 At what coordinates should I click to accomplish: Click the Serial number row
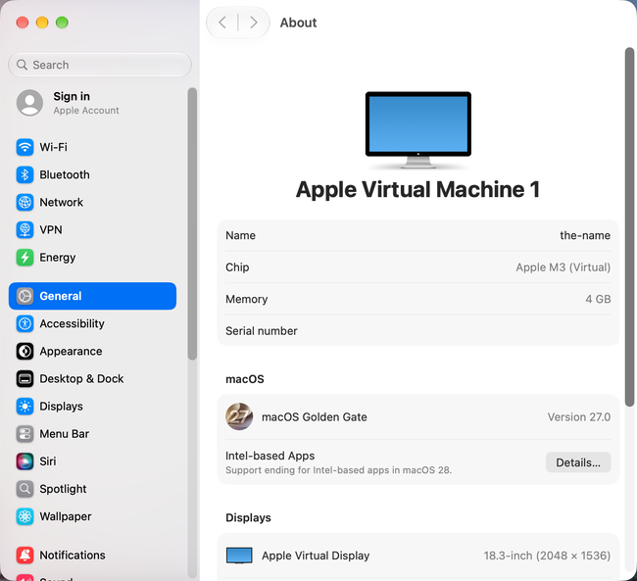(418, 331)
